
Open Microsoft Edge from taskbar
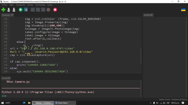24,103
